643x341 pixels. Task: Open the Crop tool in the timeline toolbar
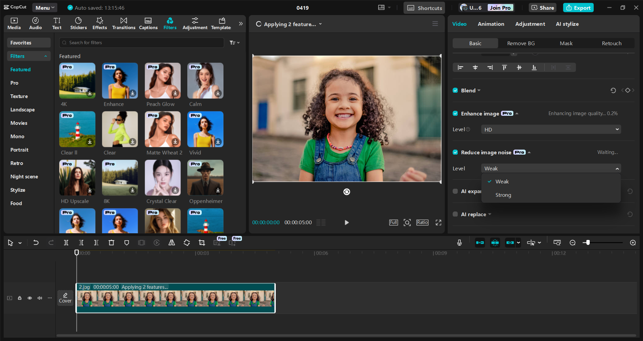click(x=202, y=243)
